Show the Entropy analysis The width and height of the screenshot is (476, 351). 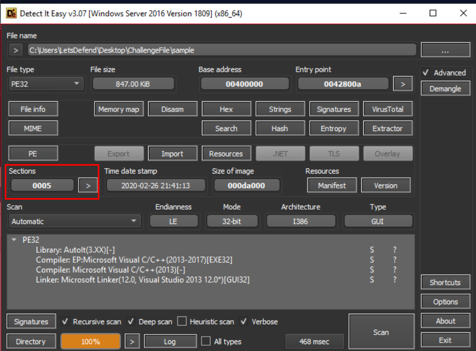tap(334, 129)
